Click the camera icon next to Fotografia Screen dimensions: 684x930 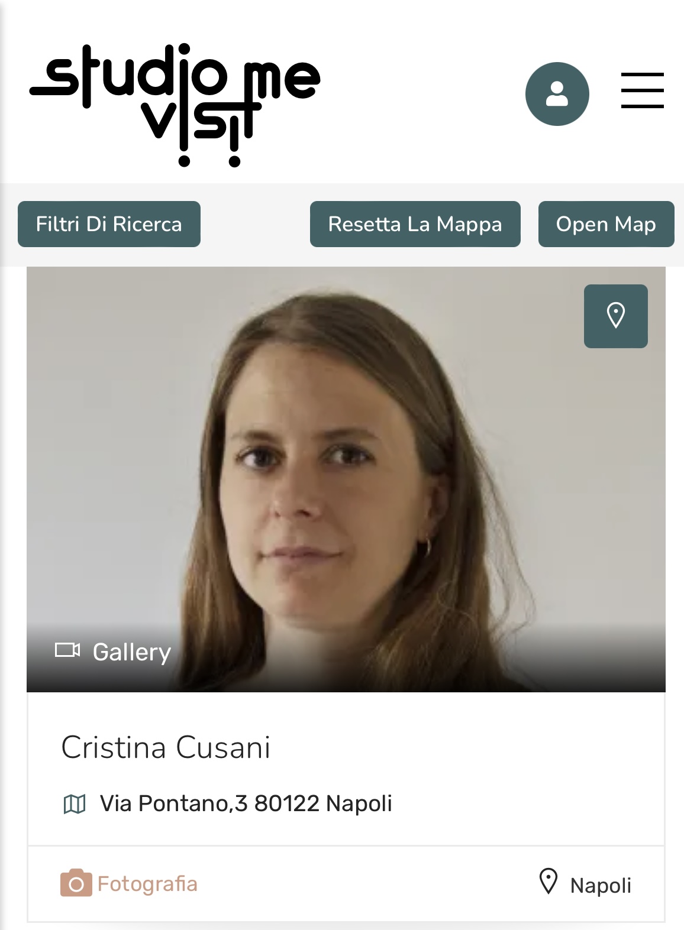tap(76, 883)
